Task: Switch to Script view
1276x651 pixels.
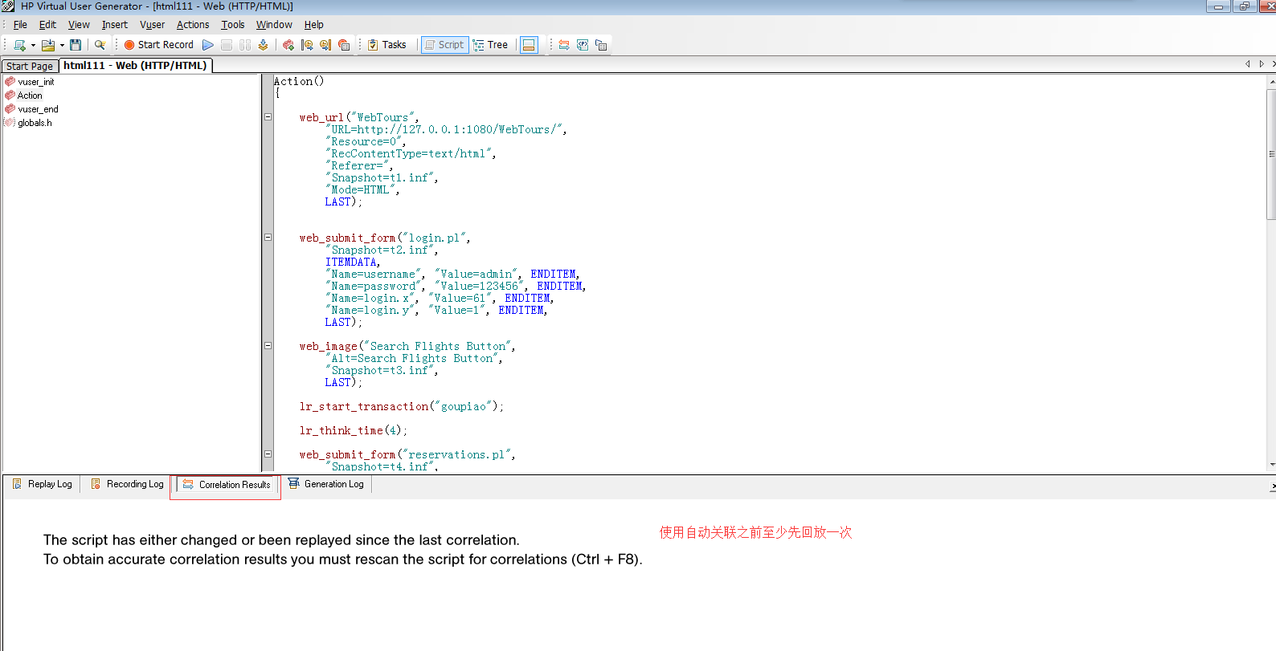Action: pos(444,45)
